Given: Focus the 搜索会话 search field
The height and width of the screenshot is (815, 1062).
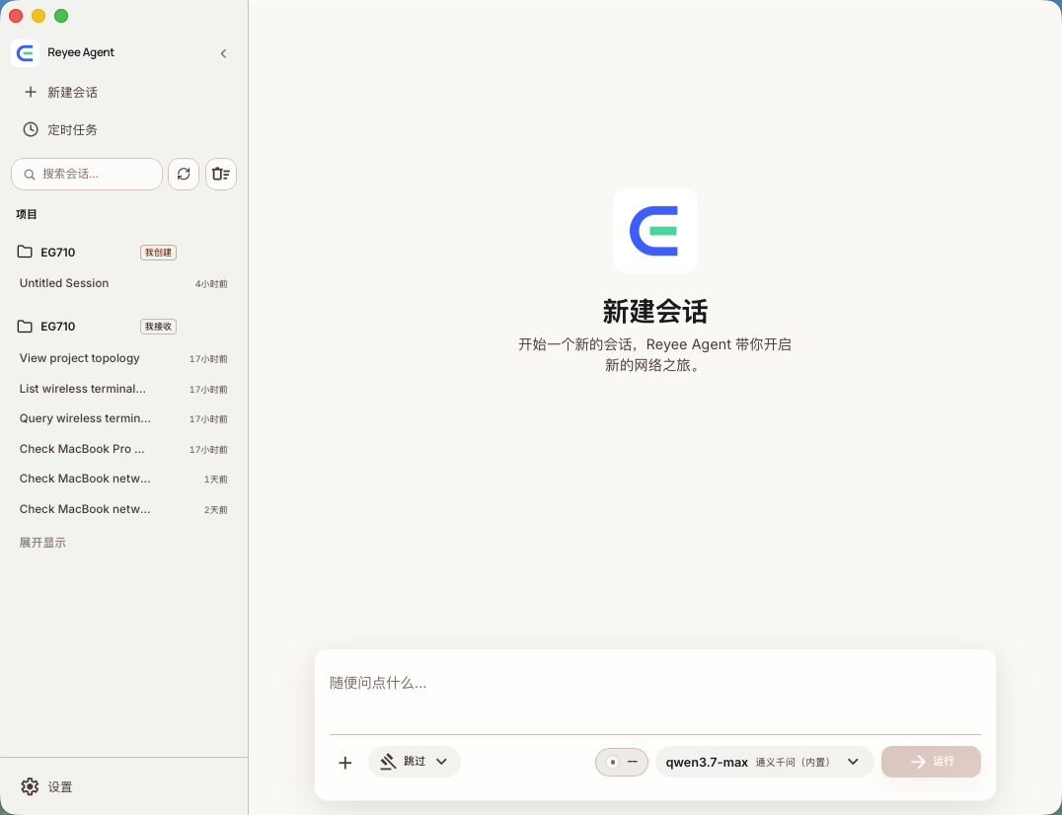Looking at the screenshot, I should coord(87,174).
